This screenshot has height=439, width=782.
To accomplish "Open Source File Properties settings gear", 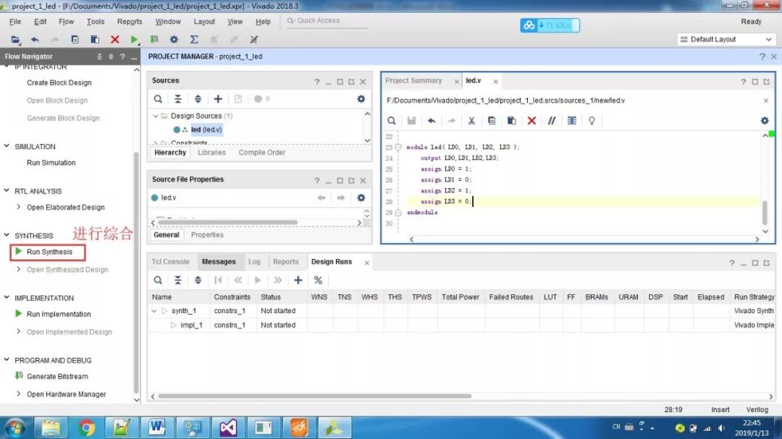I will coord(361,198).
